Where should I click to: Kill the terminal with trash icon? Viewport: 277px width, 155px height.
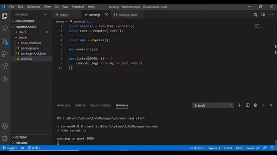coord(255,105)
